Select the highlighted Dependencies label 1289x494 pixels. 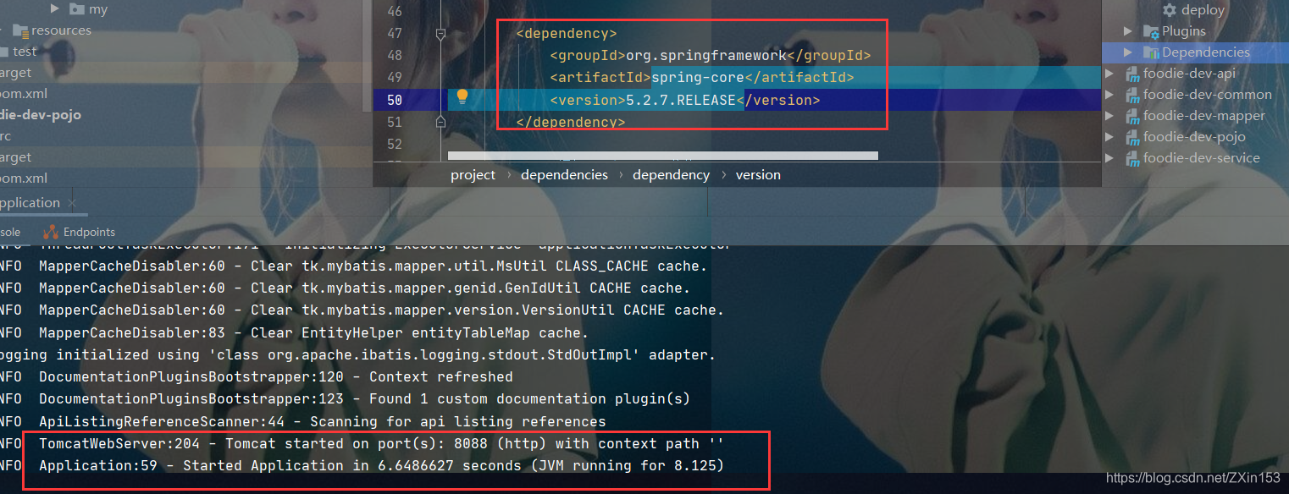[1206, 52]
